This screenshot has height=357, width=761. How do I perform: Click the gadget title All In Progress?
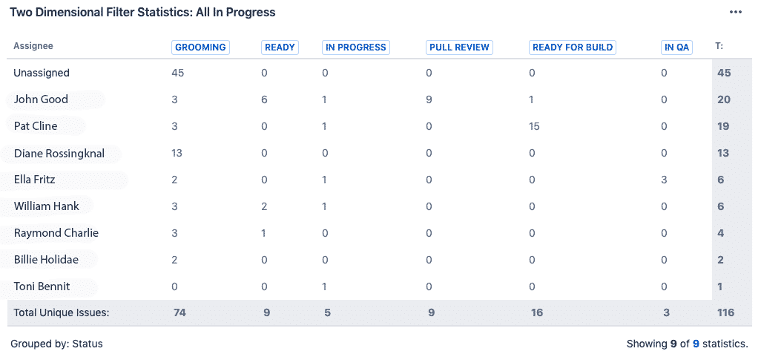(x=142, y=12)
